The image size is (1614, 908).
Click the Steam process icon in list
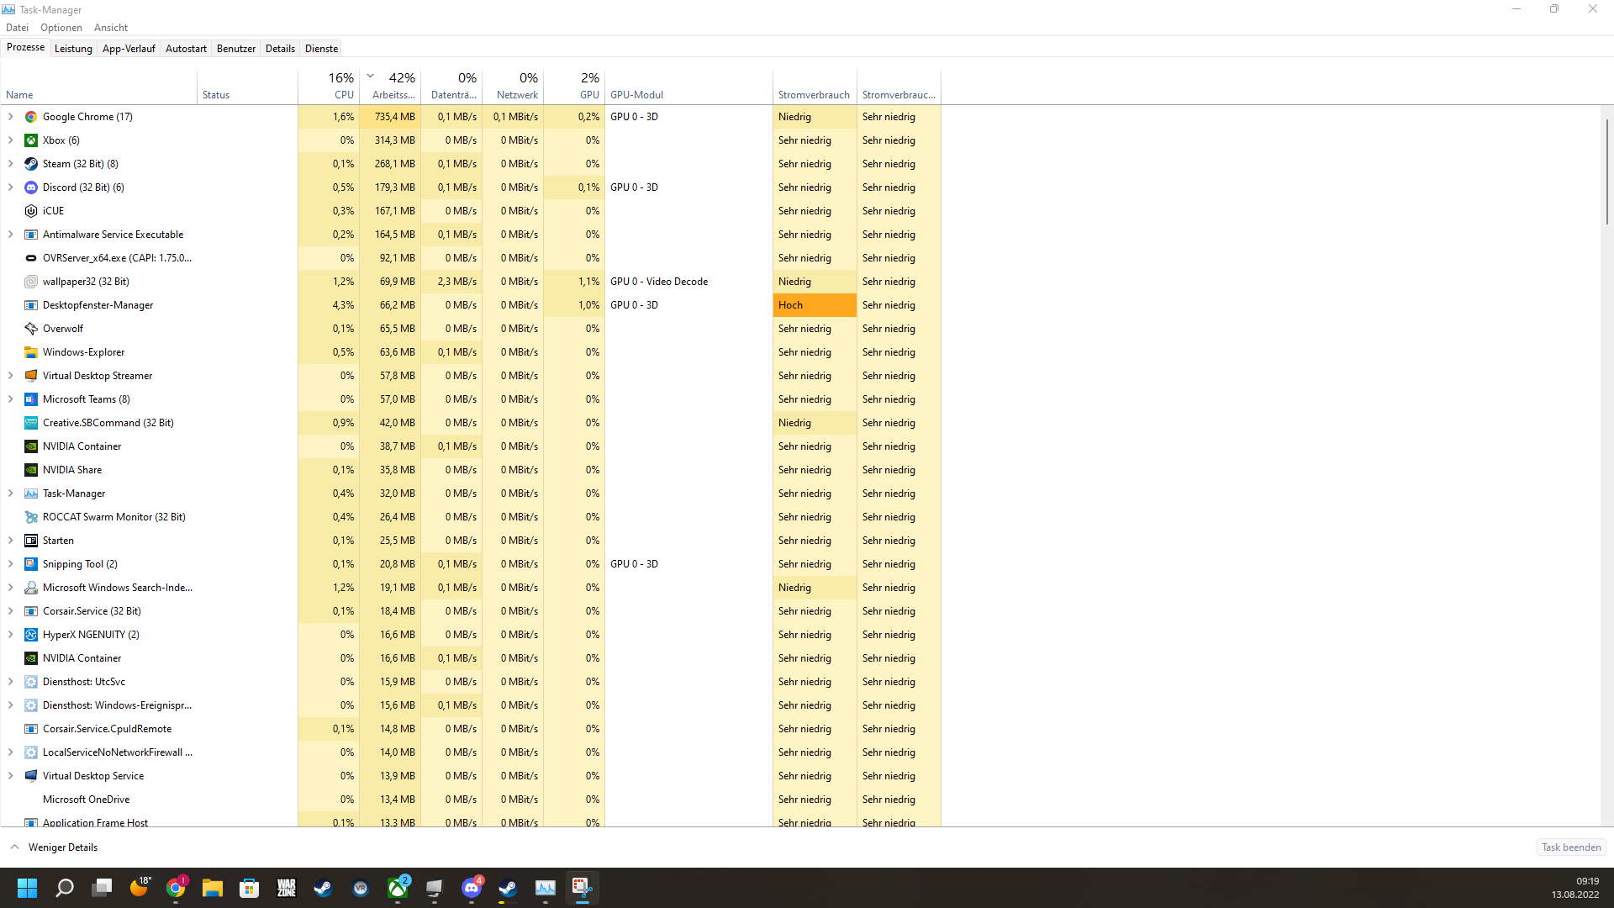(x=31, y=164)
